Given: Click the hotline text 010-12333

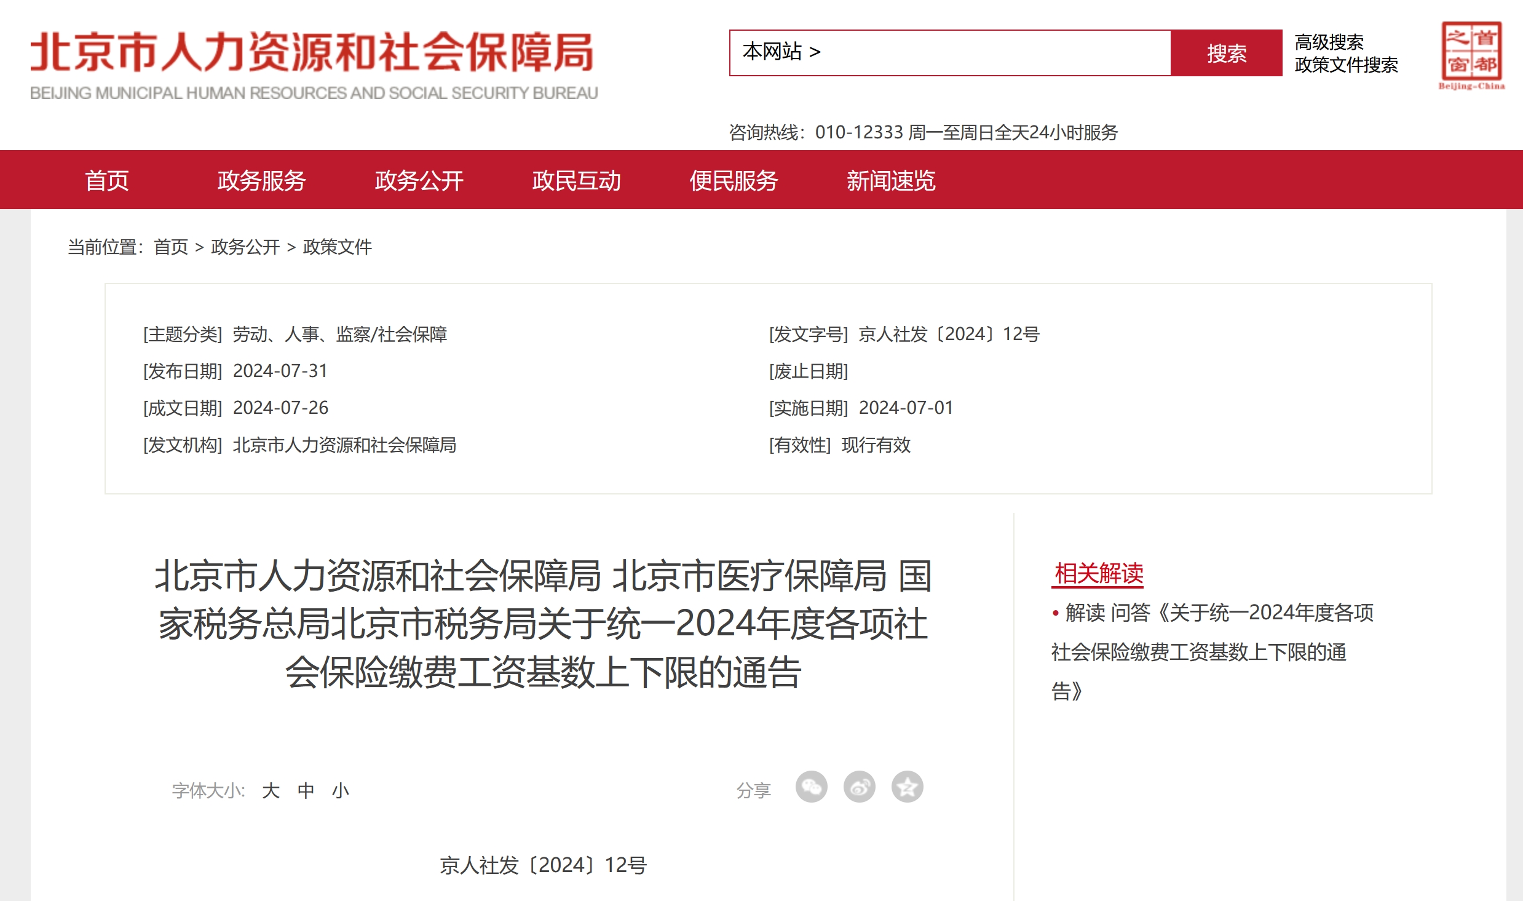Looking at the screenshot, I should point(859,132).
